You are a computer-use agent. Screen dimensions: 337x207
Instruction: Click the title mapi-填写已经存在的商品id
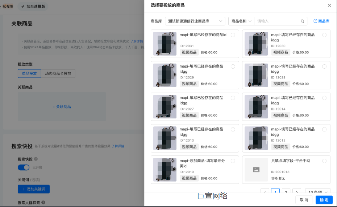click(x=203, y=34)
